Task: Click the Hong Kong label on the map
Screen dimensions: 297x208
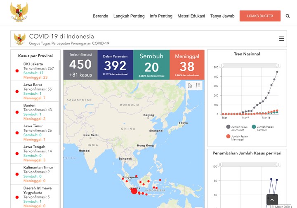Action: click(x=145, y=145)
